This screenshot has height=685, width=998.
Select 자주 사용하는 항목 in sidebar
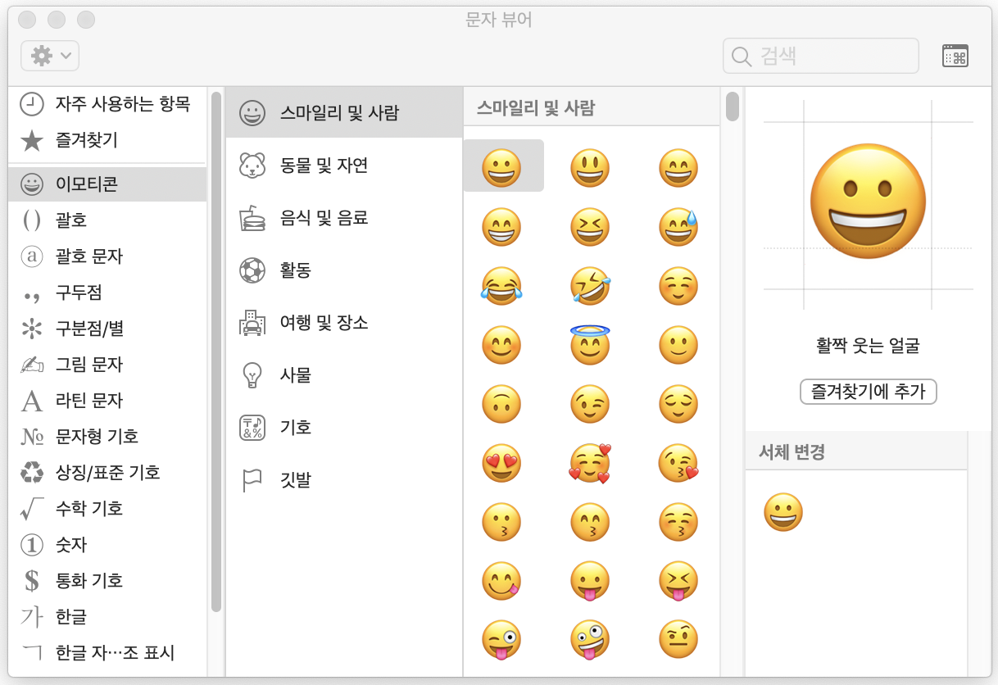click(x=107, y=104)
